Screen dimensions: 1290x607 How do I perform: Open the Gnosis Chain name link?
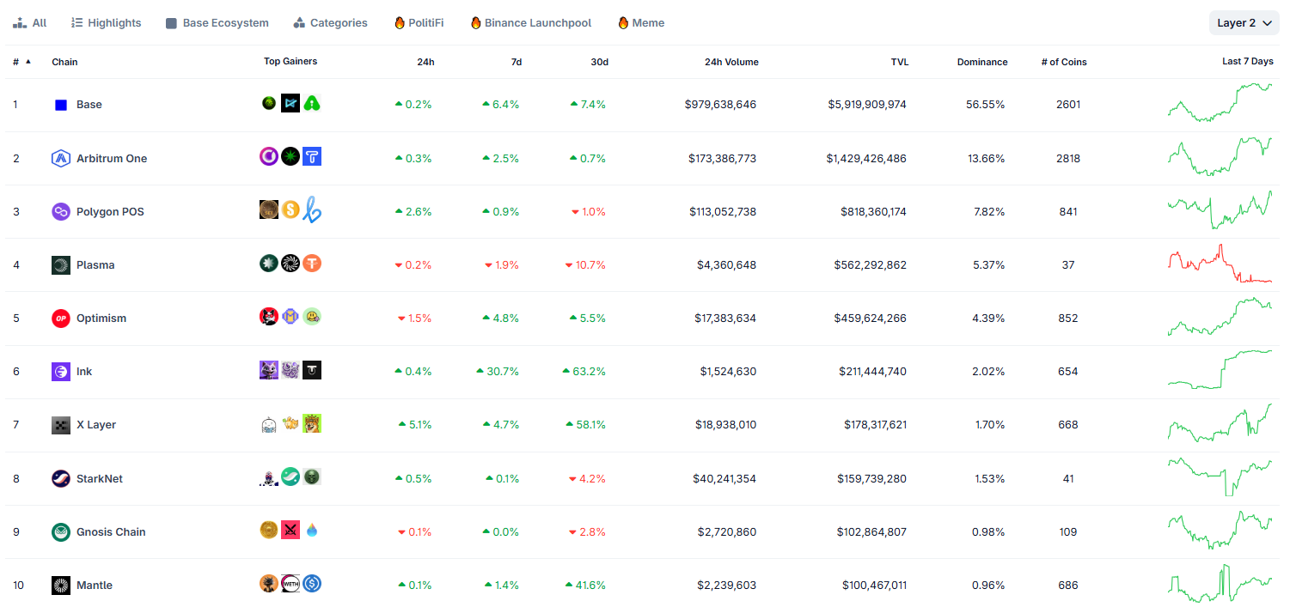pyautogui.click(x=111, y=531)
